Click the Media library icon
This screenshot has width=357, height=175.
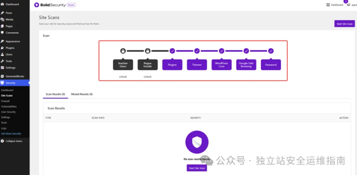tap(2, 19)
